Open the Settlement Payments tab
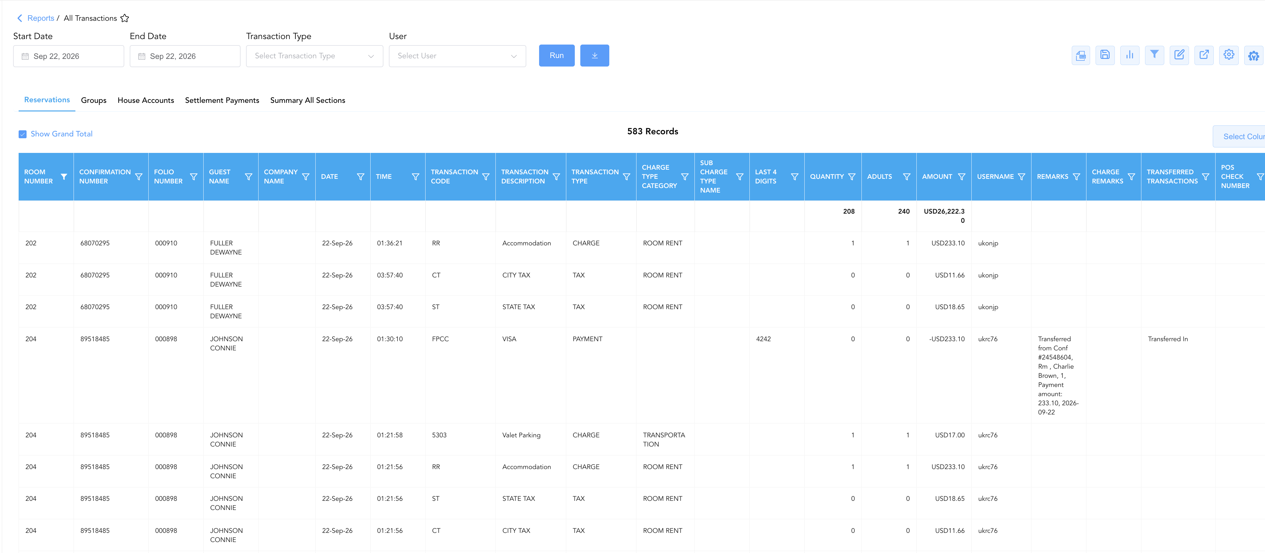Screen dimensions: 1265x553 (222, 100)
